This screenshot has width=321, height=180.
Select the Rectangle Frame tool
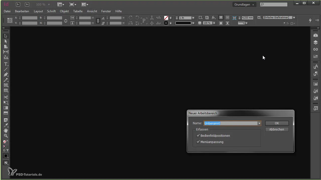pos(6,85)
